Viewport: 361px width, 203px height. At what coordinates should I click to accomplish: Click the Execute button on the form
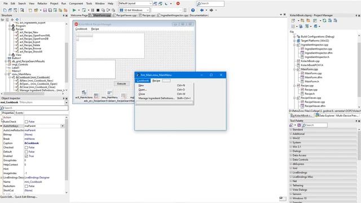point(122,83)
